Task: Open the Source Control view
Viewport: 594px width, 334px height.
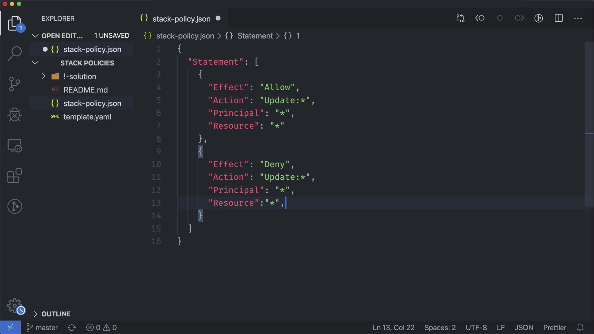Action: pyautogui.click(x=15, y=84)
